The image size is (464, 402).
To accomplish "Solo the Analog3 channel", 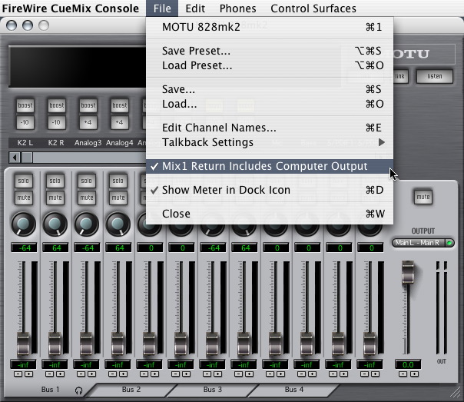I will (x=87, y=181).
